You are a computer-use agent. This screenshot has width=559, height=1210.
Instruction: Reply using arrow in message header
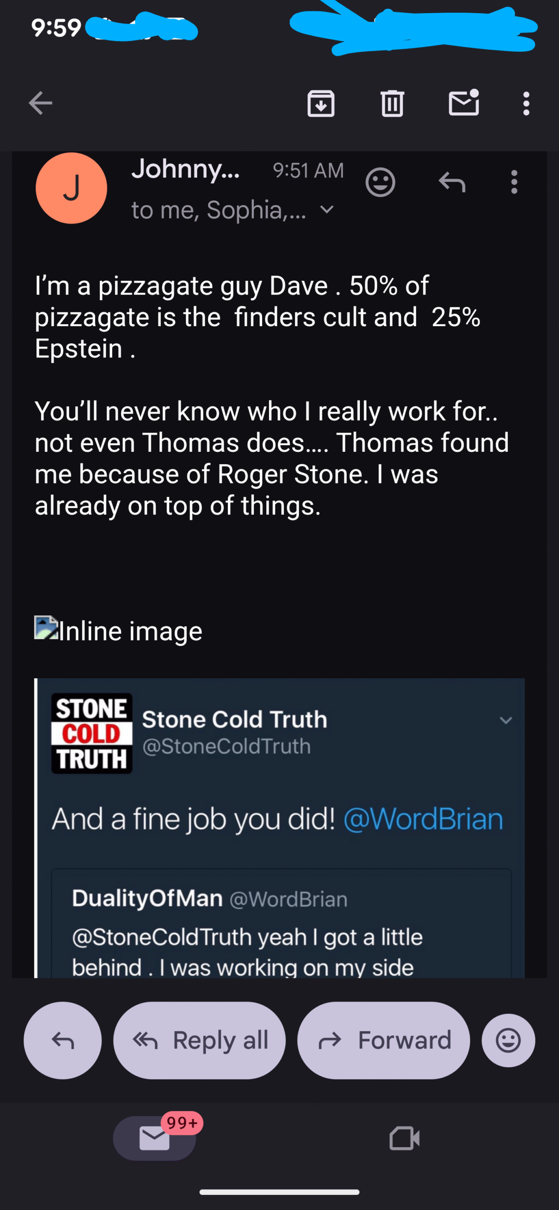452,182
